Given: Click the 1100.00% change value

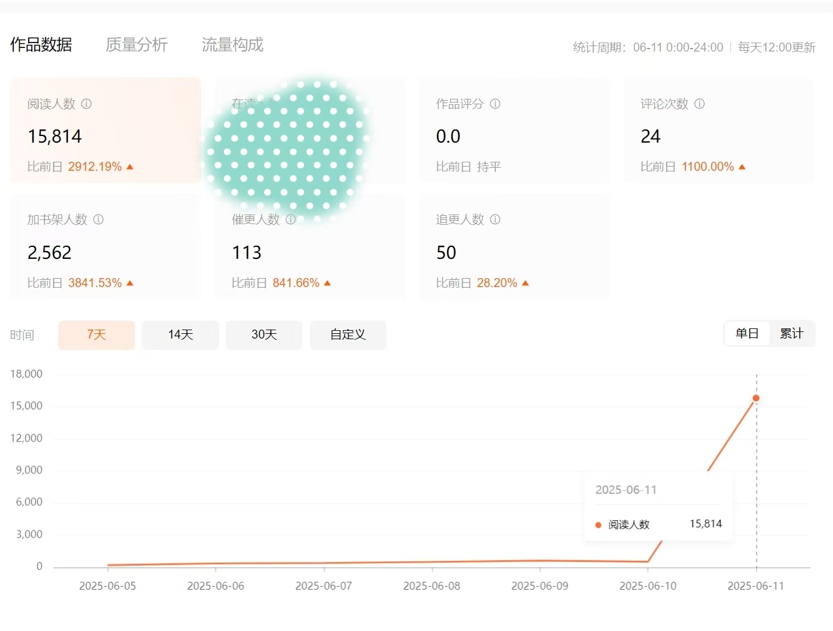Looking at the screenshot, I should point(708,167).
